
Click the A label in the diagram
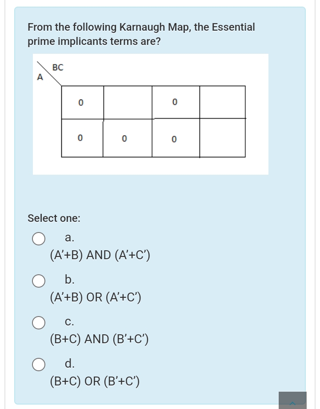[x=40, y=77]
